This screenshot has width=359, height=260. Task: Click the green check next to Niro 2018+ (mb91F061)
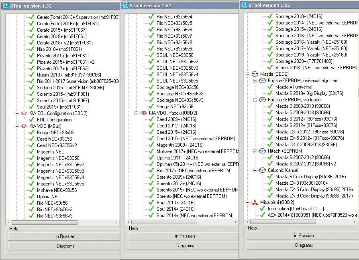coord(32,49)
